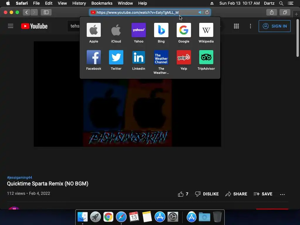
Task: Add a new tab with plus button
Action: [x=296, y=14]
